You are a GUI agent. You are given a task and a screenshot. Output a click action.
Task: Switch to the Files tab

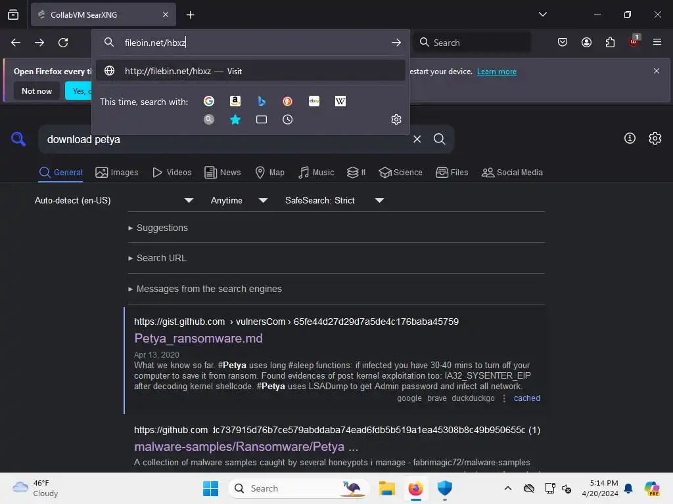pos(452,173)
